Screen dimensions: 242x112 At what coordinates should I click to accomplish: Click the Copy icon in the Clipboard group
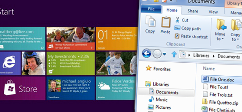pos(150,21)
